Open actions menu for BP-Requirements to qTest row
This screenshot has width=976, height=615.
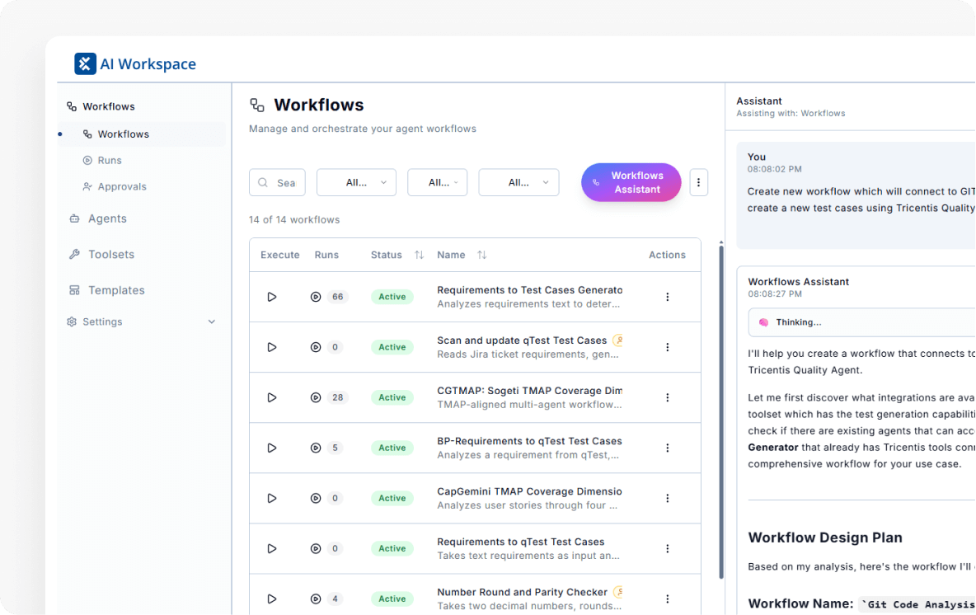668,448
